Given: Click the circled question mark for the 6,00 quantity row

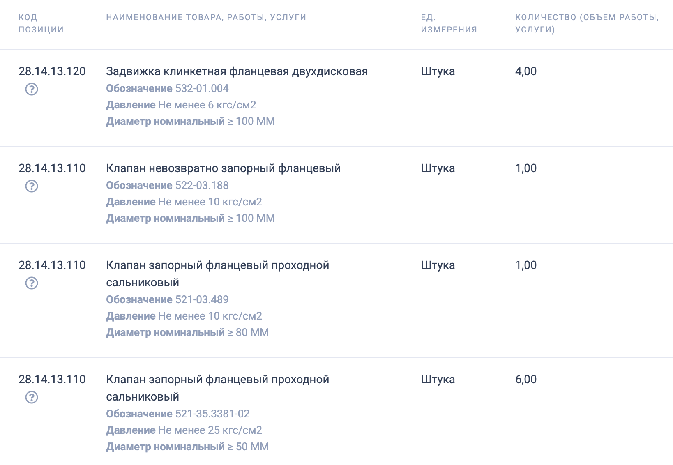Looking at the screenshot, I should pyautogui.click(x=32, y=396).
